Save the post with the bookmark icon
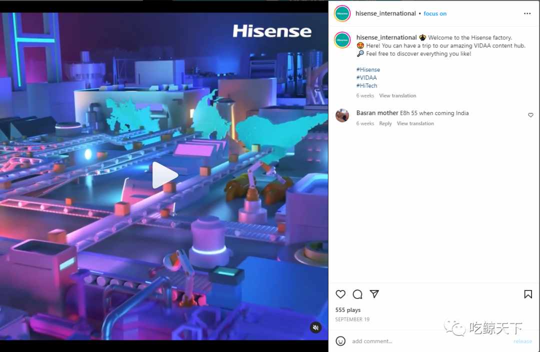 pyautogui.click(x=528, y=294)
